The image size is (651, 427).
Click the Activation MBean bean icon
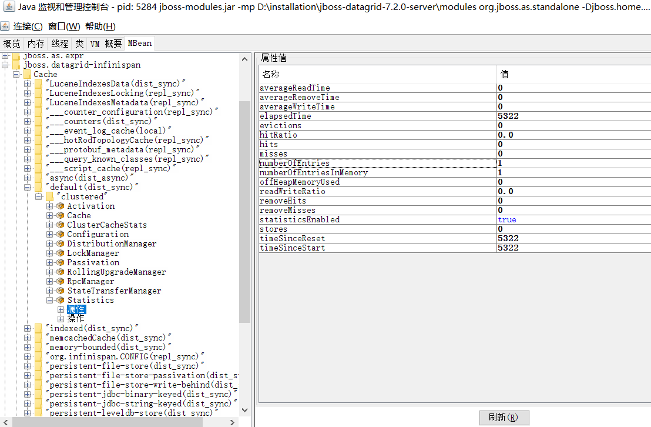coord(60,206)
